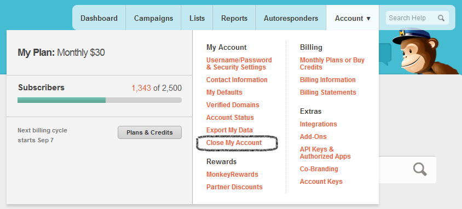462x209 pixels.
Task: Click the Search Help magnifier icon
Action: 441,18
